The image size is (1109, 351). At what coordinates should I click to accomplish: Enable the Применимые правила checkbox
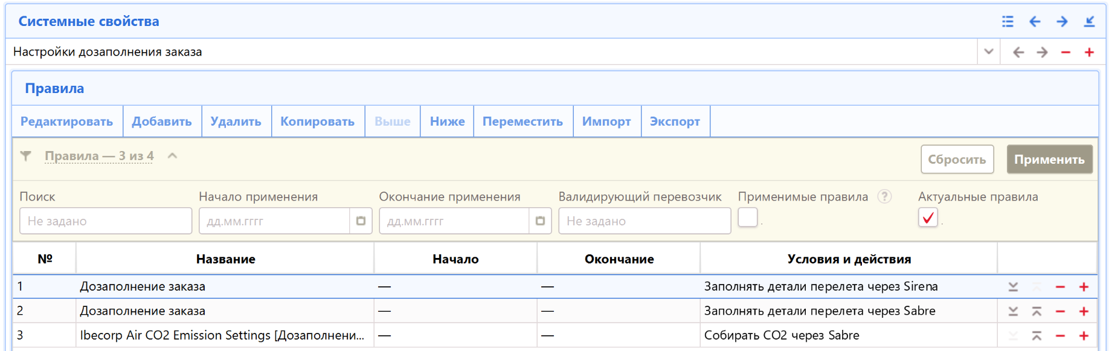(747, 217)
